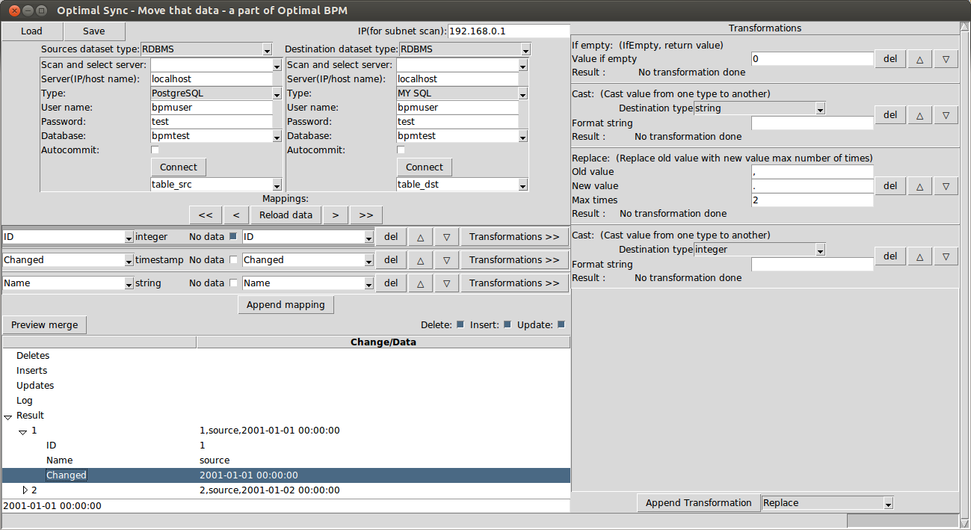Move the ID mapping up with its up-arrow icon
The width and height of the screenshot is (971, 530).
click(419, 236)
